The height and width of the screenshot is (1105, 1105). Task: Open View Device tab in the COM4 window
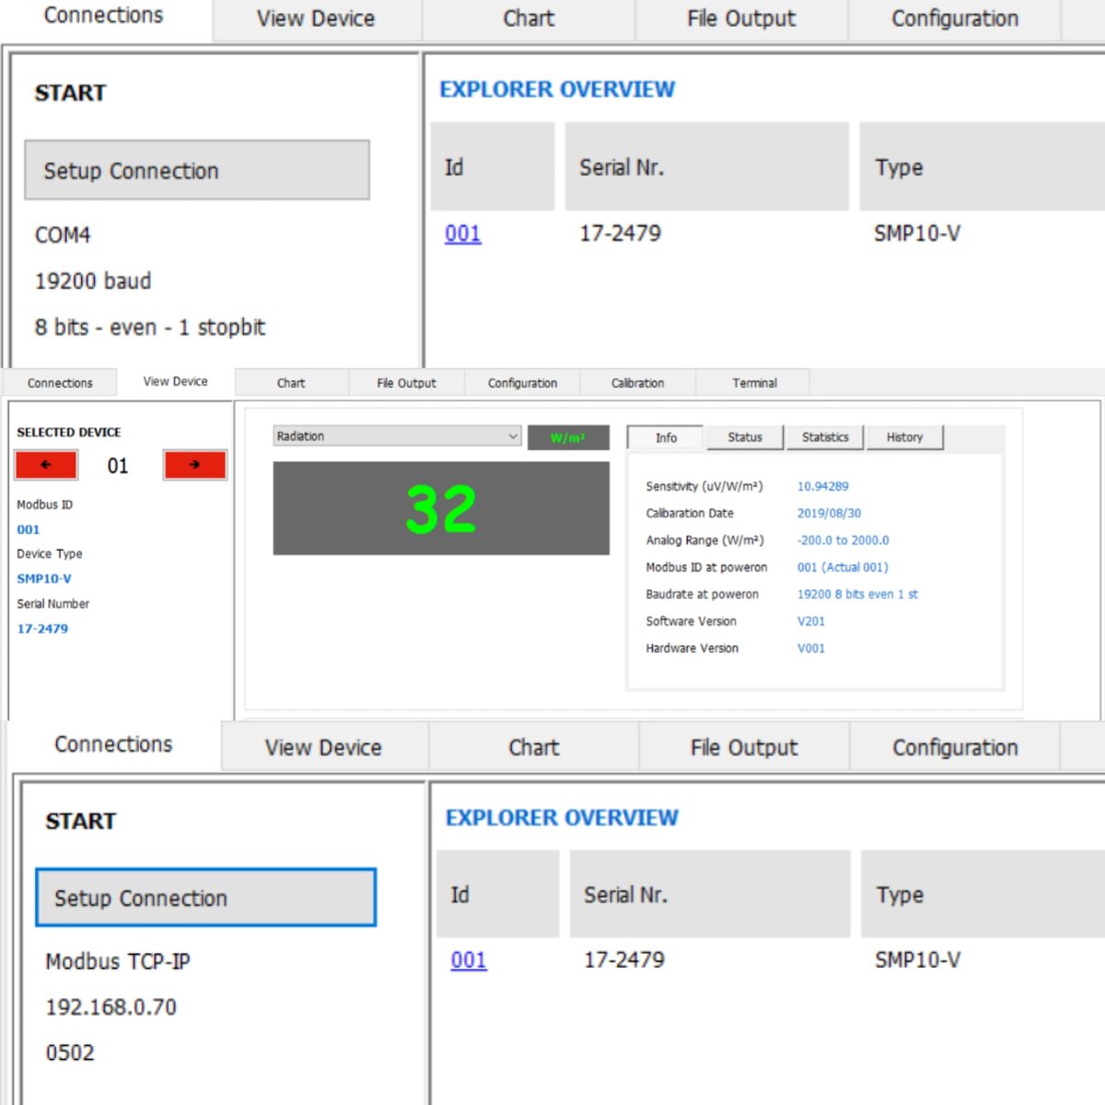click(316, 18)
